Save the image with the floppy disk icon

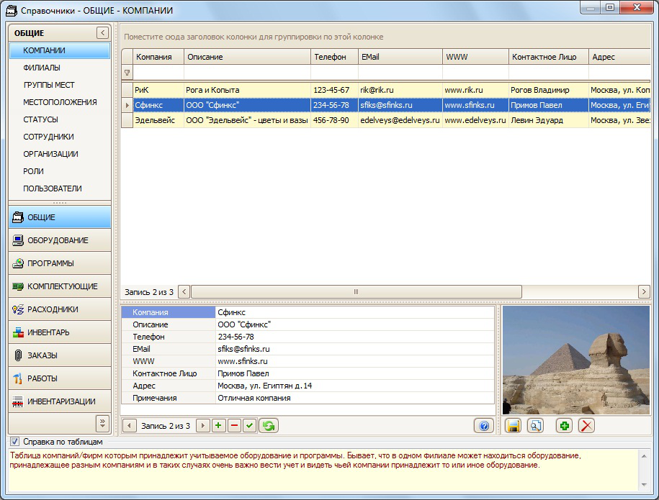(513, 426)
